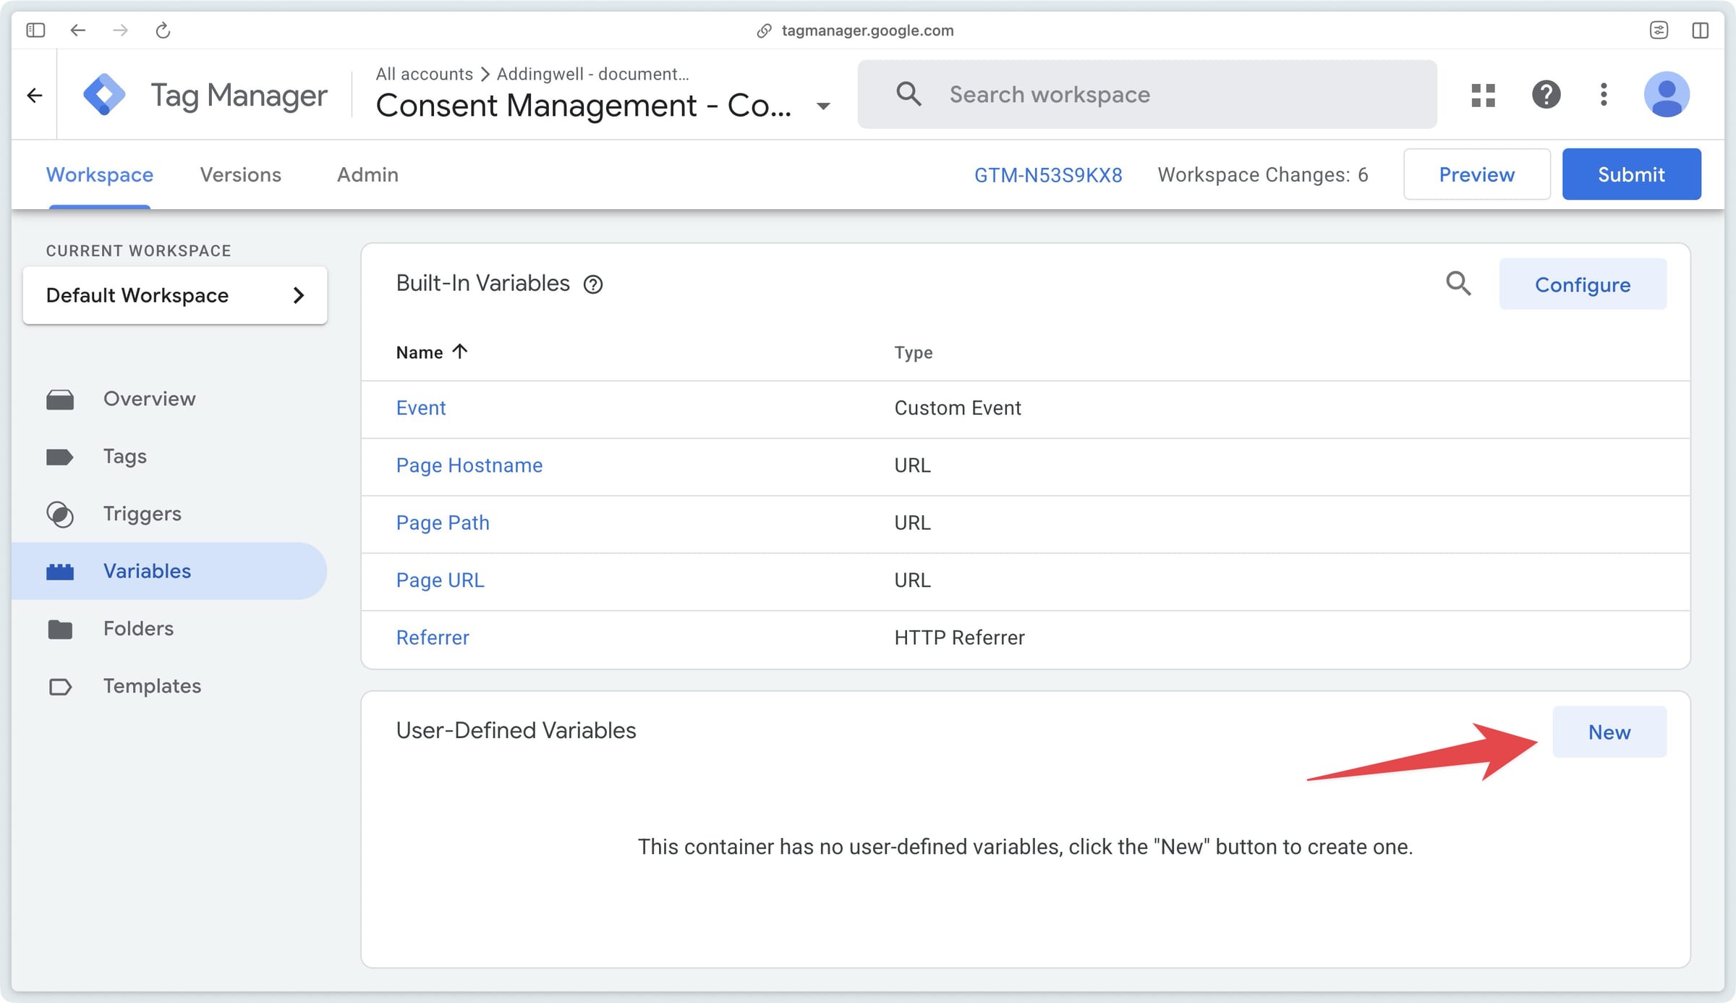This screenshot has height=1003, width=1736.
Task: Switch to the Versions tab
Action: pos(241,174)
